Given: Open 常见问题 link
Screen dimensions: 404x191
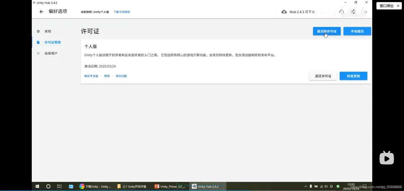Looking at the screenshot, I should [121, 76].
